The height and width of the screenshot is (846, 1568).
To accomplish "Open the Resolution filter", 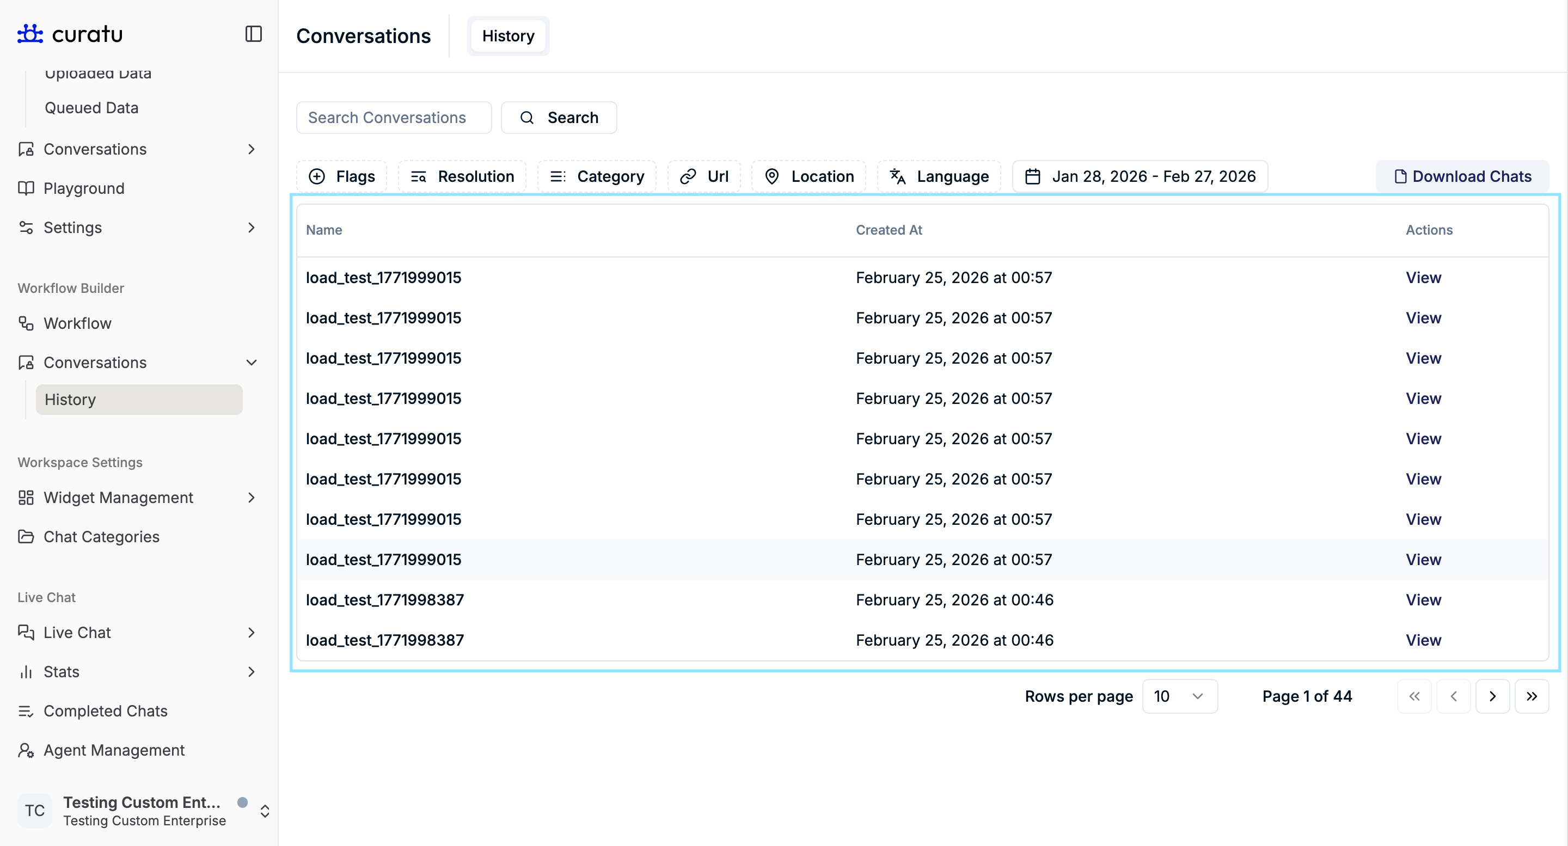I will pyautogui.click(x=462, y=176).
